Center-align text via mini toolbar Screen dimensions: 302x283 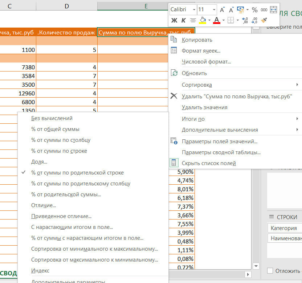(193, 20)
